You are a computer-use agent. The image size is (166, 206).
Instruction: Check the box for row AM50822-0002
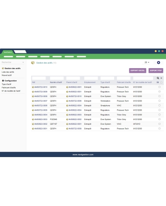coord(160,124)
